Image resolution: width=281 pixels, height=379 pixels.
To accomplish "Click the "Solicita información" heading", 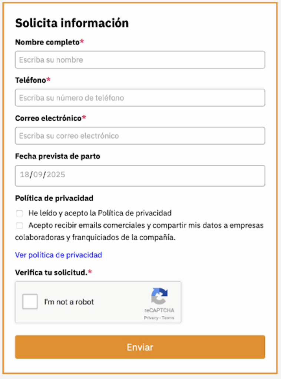I will point(72,23).
